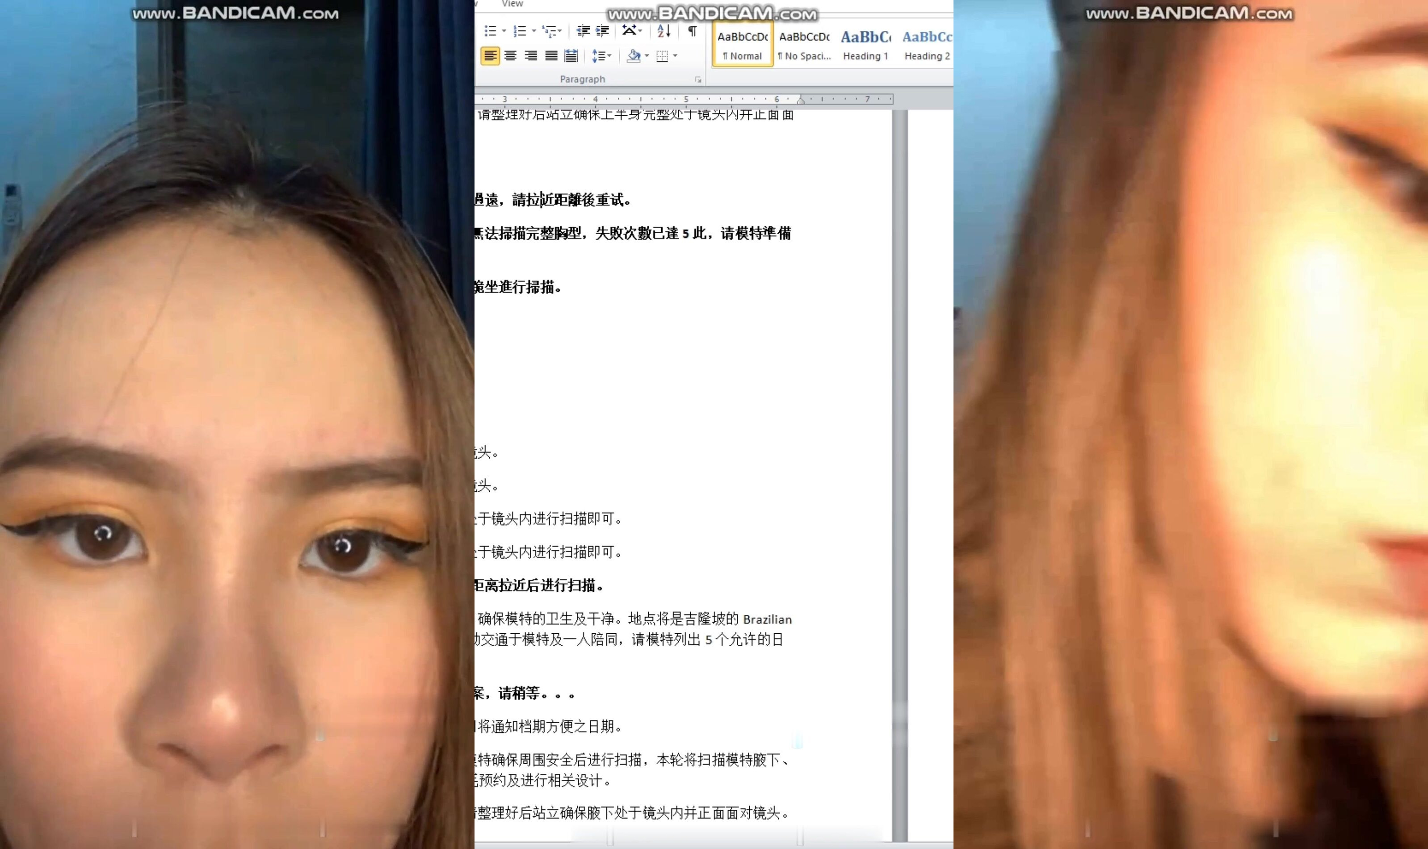Click the line '将通知档期方便之日期。'
The width and height of the screenshot is (1428, 849).
point(550,727)
